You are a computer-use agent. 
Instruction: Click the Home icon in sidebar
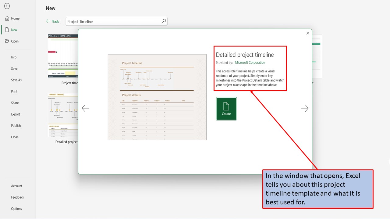click(x=7, y=19)
